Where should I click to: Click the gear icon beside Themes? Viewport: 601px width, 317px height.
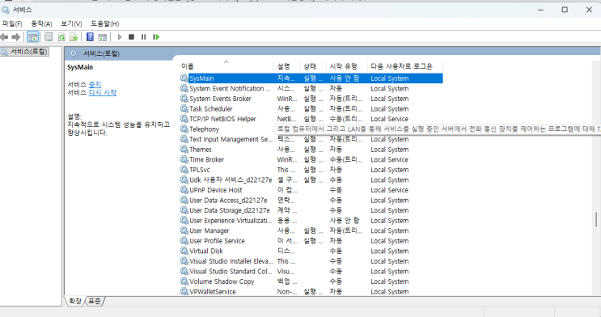[184, 149]
